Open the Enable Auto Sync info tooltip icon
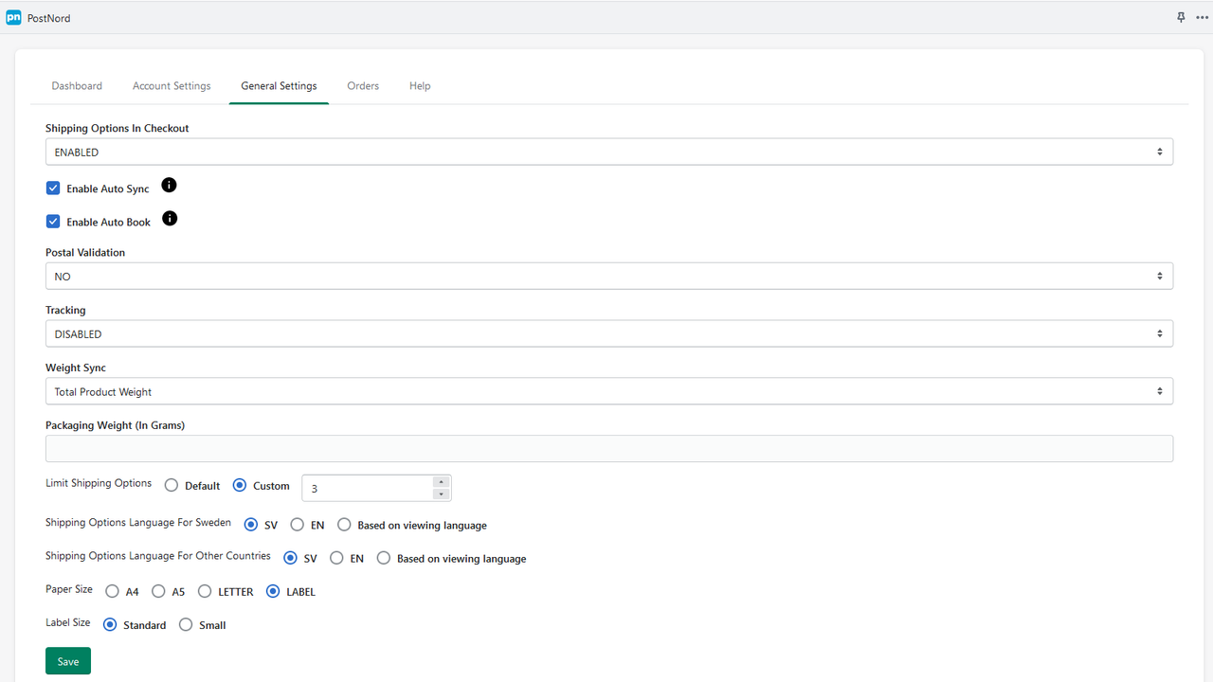The image size is (1213, 682). (169, 185)
